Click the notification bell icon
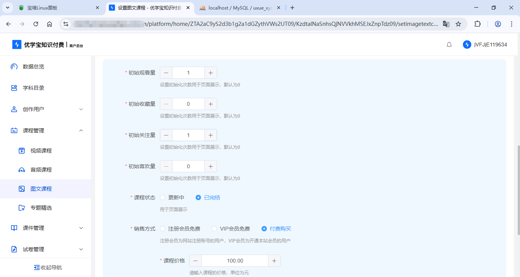 pyautogui.click(x=449, y=44)
